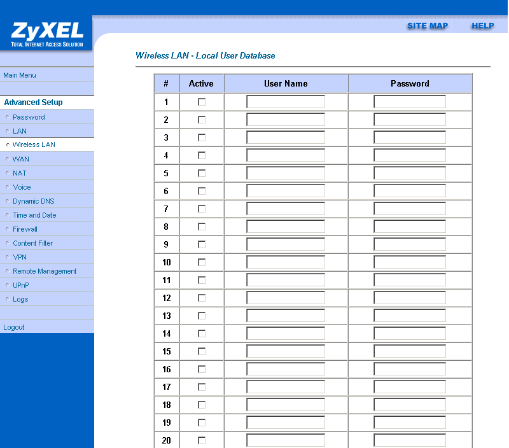Image resolution: width=509 pixels, height=448 pixels.
Task: Open the Logs page
Action: [20, 299]
